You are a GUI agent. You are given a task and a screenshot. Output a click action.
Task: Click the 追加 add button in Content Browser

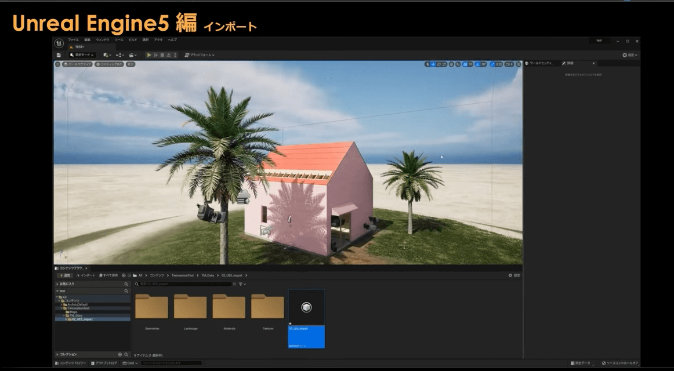pos(66,275)
